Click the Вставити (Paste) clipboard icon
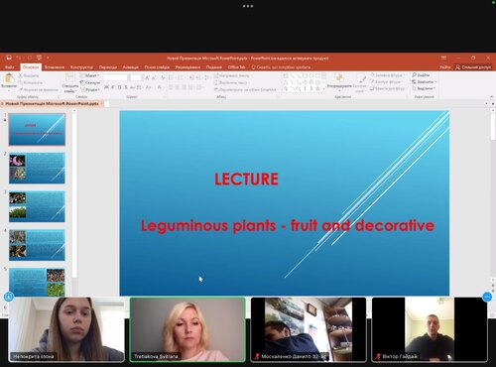 (9, 78)
